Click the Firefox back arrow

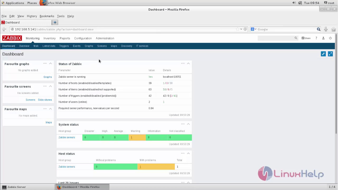4,29
